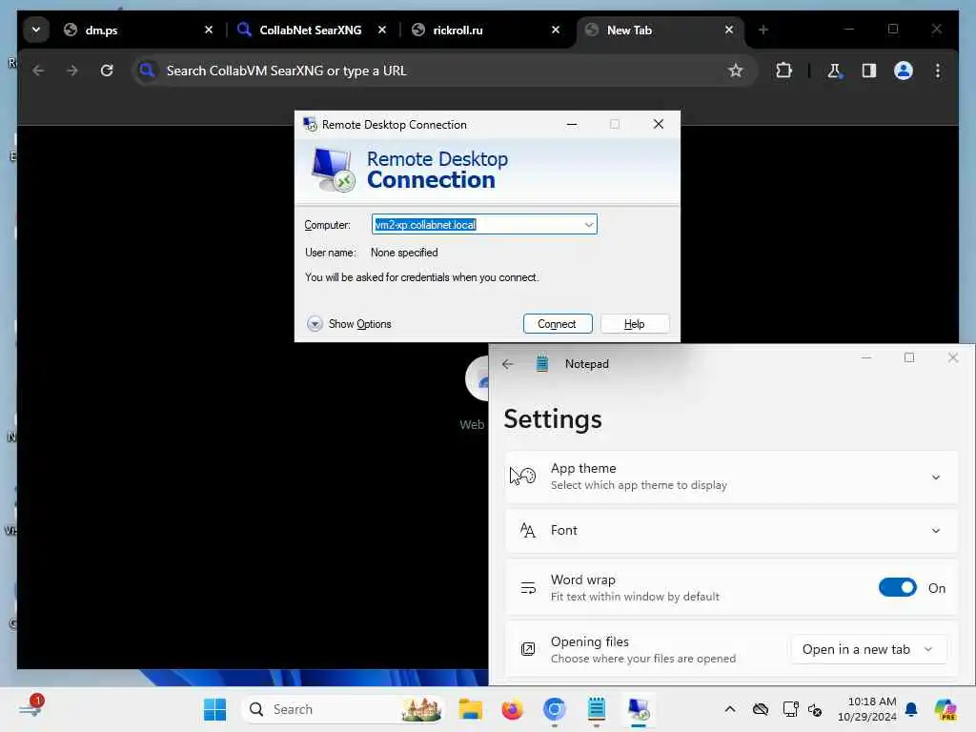Click the Word wrap icon

(x=528, y=587)
